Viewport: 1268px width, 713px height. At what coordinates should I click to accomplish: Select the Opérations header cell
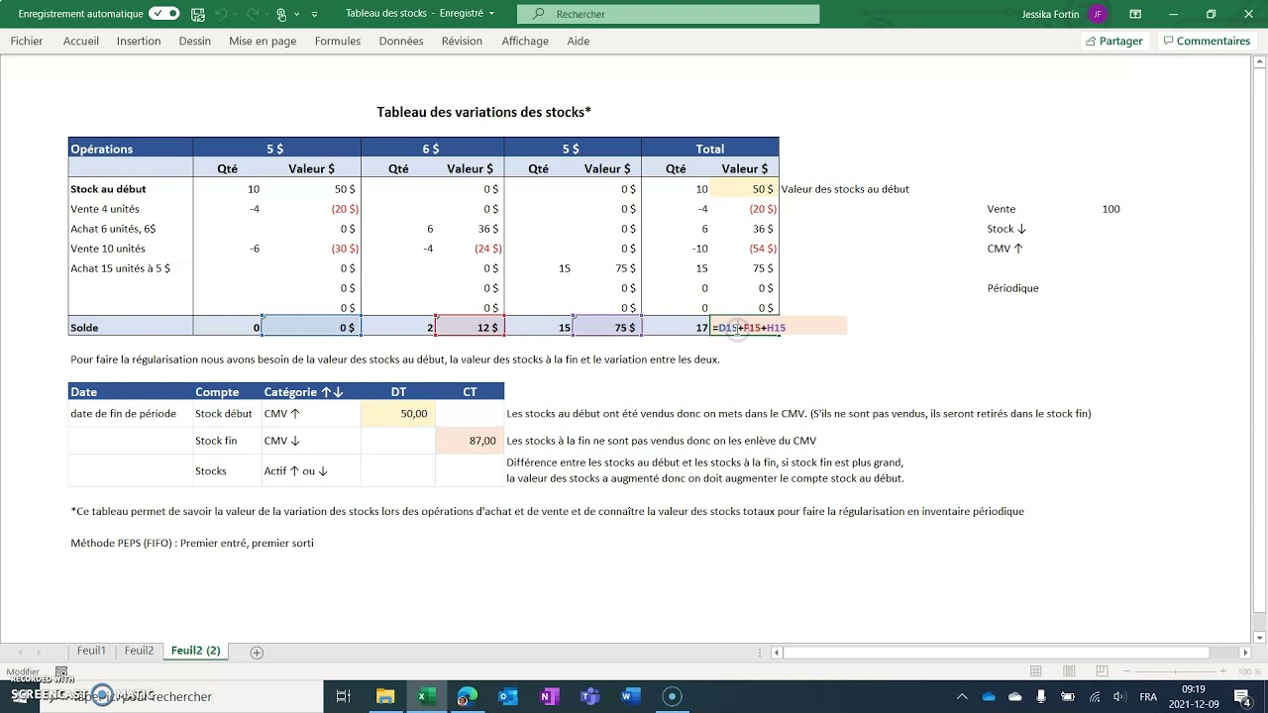pyautogui.click(x=131, y=149)
